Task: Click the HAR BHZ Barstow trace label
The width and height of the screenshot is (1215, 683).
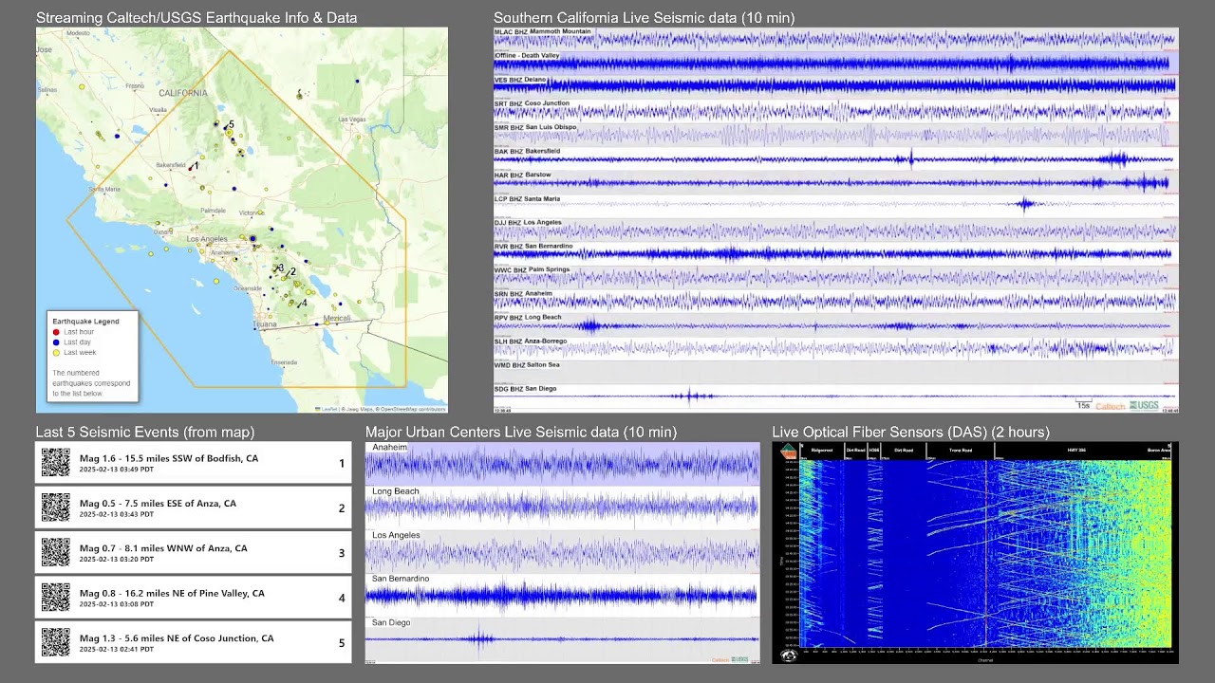Action: [523, 175]
